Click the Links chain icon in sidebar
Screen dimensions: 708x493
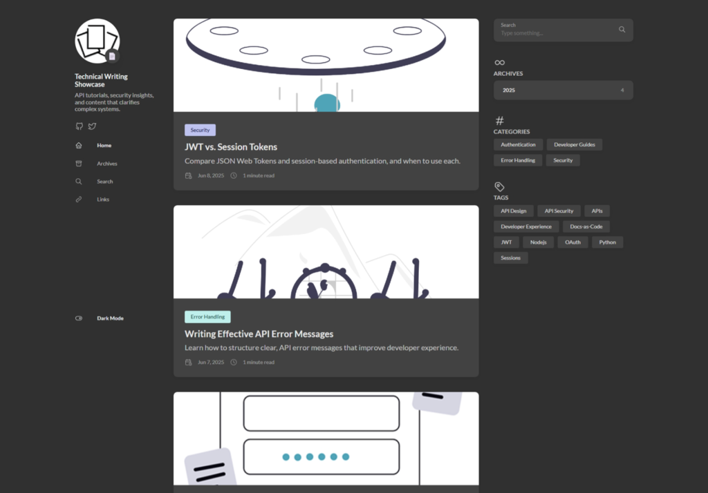(79, 200)
